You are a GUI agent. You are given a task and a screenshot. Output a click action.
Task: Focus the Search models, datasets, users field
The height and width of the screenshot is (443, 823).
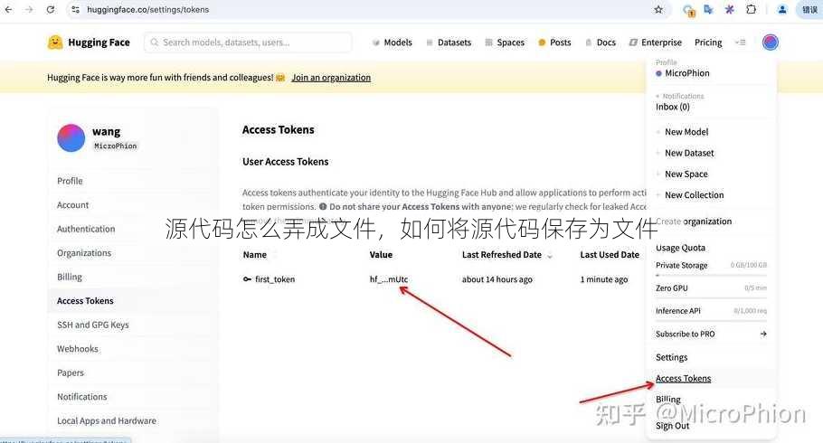[x=248, y=42]
